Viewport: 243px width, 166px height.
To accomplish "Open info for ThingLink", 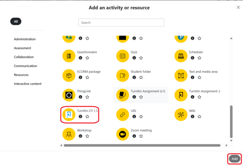I will [x=80, y=97].
